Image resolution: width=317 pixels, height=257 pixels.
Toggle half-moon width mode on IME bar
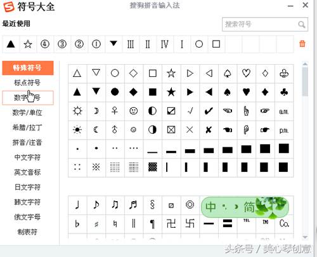click(236, 206)
